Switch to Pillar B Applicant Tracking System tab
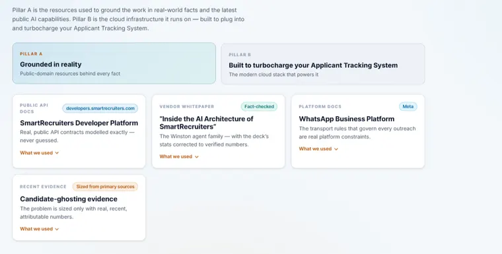The width and height of the screenshot is (502, 254). click(x=323, y=64)
